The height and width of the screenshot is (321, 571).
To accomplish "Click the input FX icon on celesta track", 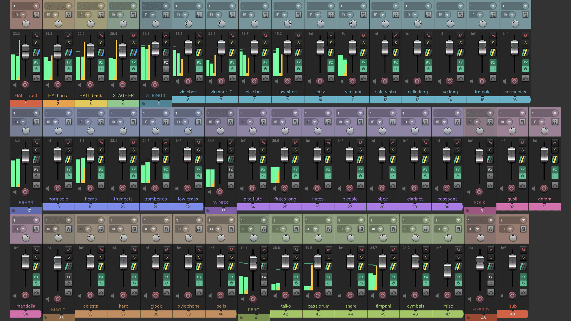I will point(101,229).
